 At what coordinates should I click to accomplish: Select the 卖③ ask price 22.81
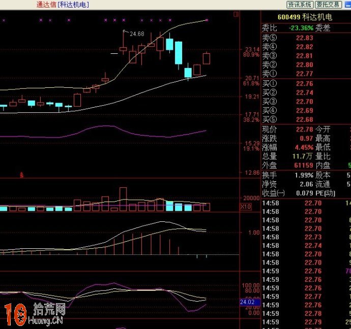coord(304,56)
